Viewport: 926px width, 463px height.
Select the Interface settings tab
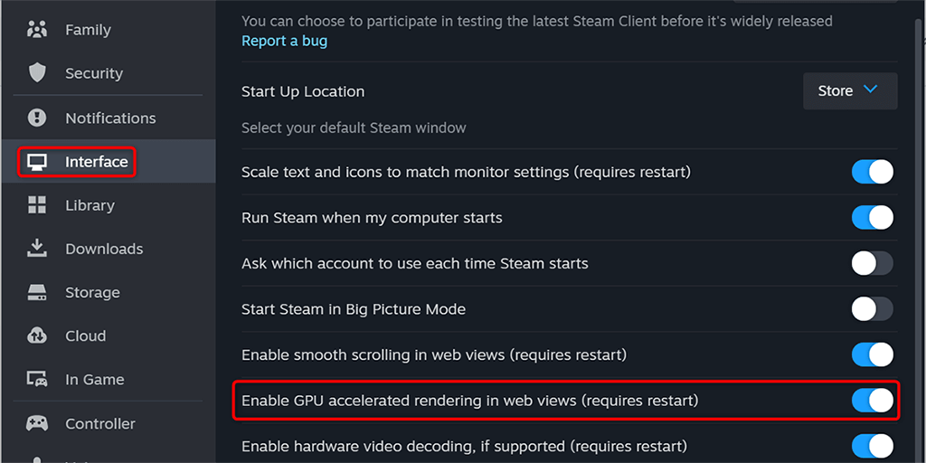96,162
